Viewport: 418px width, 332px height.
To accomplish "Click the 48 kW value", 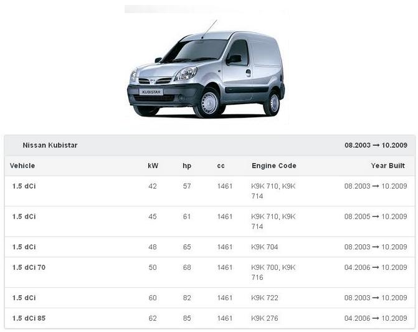I will (x=153, y=247).
